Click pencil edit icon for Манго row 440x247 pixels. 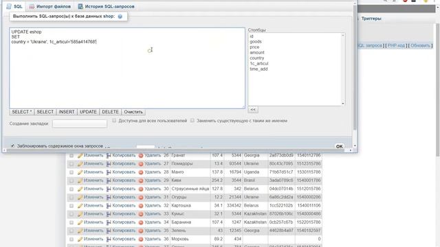click(x=80, y=172)
